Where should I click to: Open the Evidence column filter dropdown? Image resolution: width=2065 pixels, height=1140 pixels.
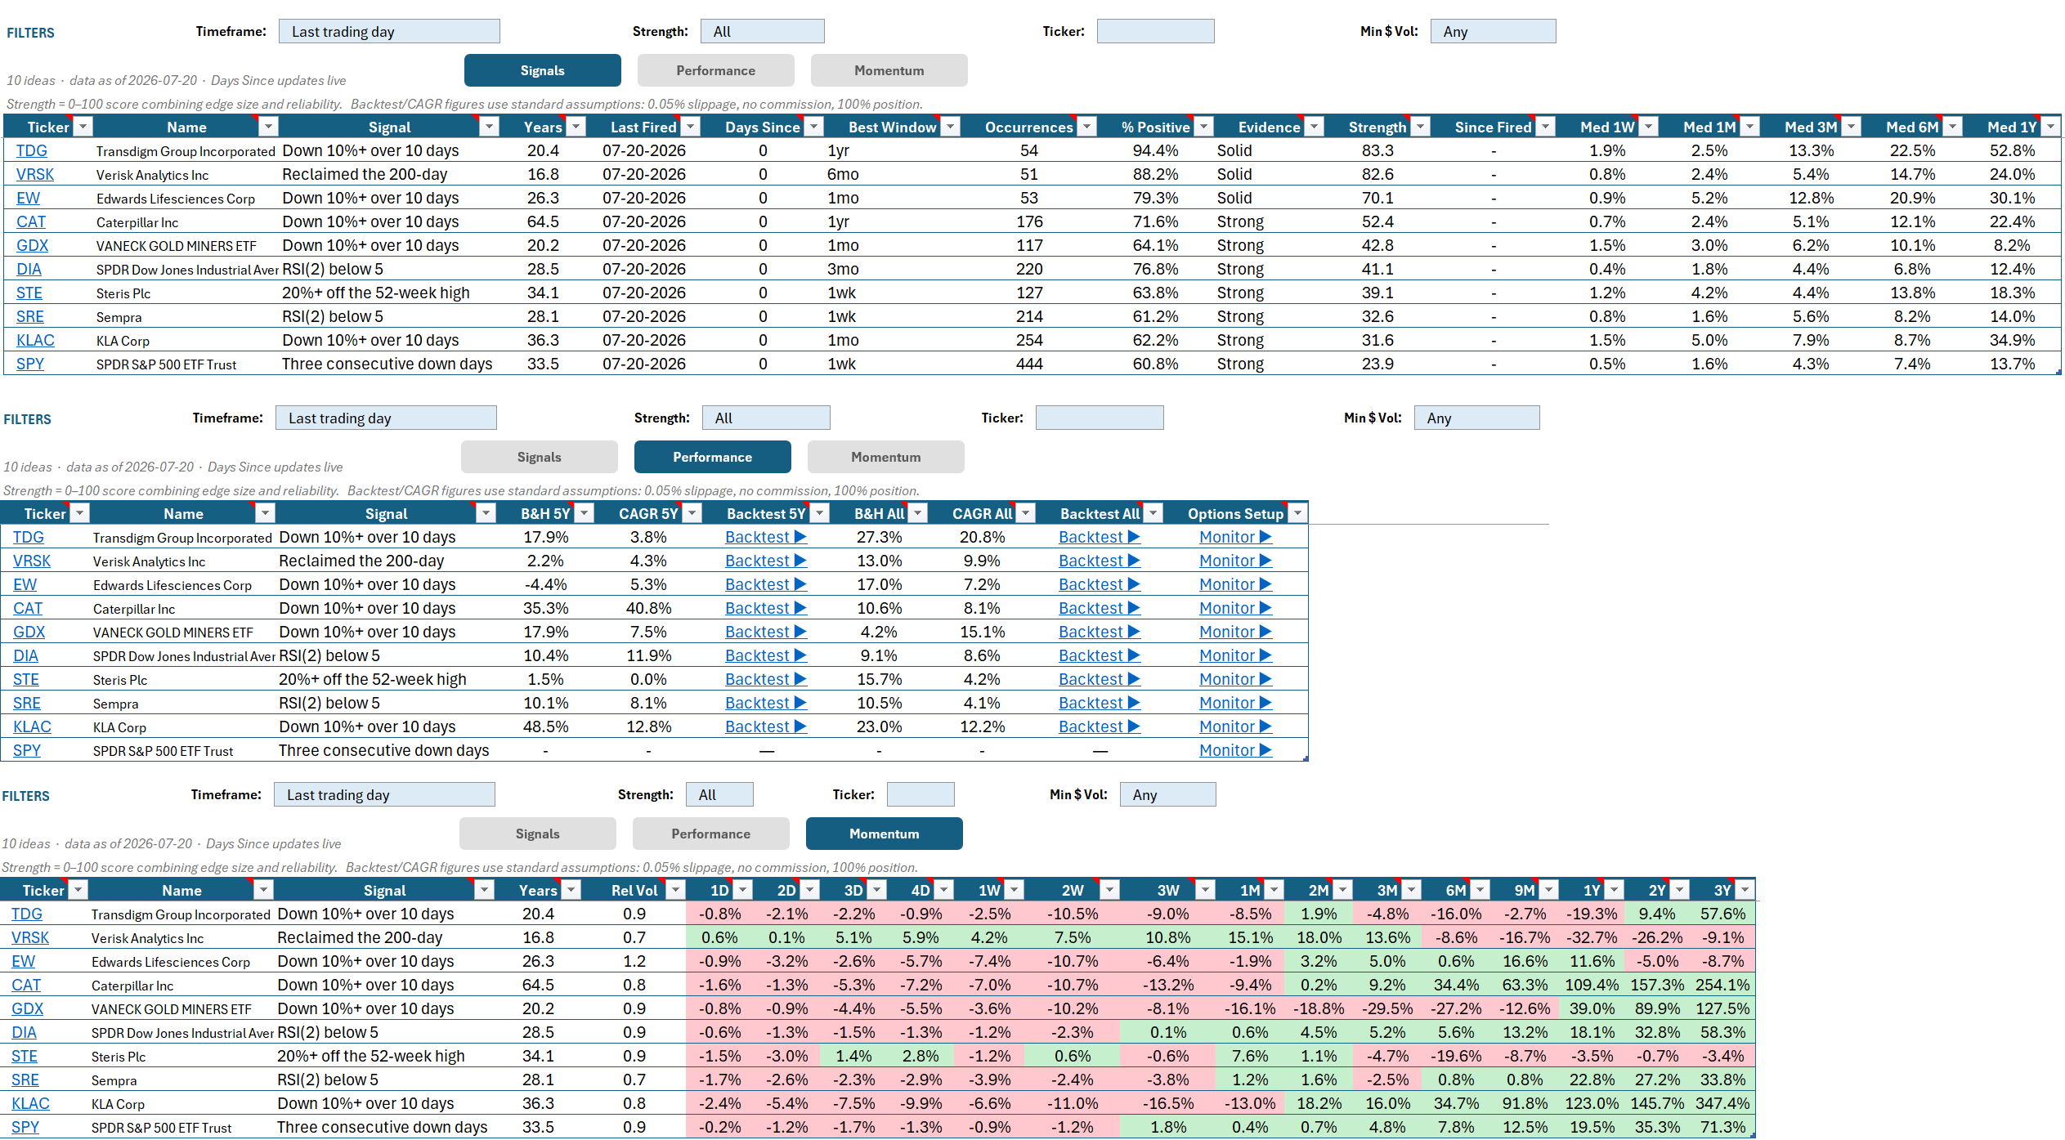click(x=1314, y=127)
